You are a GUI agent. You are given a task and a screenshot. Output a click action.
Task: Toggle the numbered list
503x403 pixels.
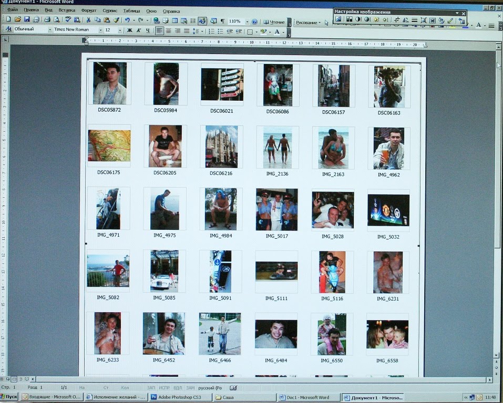[x=211, y=31]
